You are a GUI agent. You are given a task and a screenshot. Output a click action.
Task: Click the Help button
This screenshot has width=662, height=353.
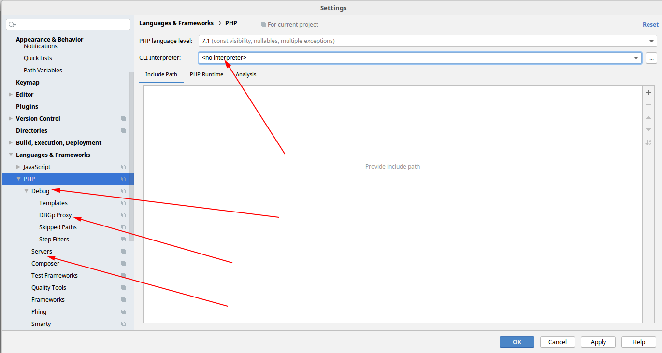[x=639, y=342]
